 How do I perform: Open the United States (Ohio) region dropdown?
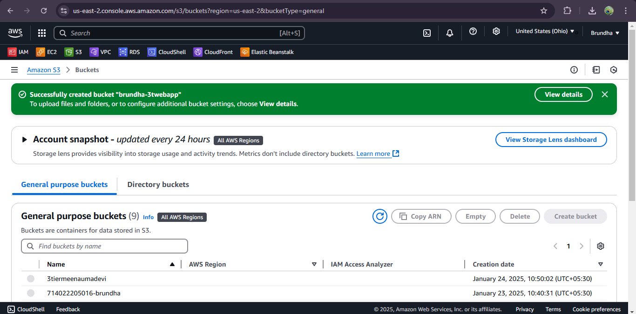tap(545, 31)
